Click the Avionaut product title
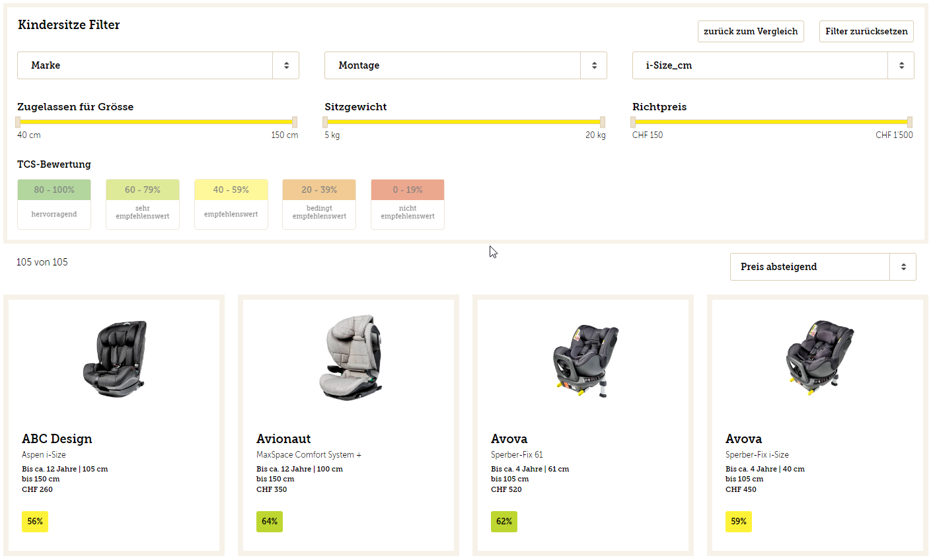The width and height of the screenshot is (931, 560). [283, 439]
